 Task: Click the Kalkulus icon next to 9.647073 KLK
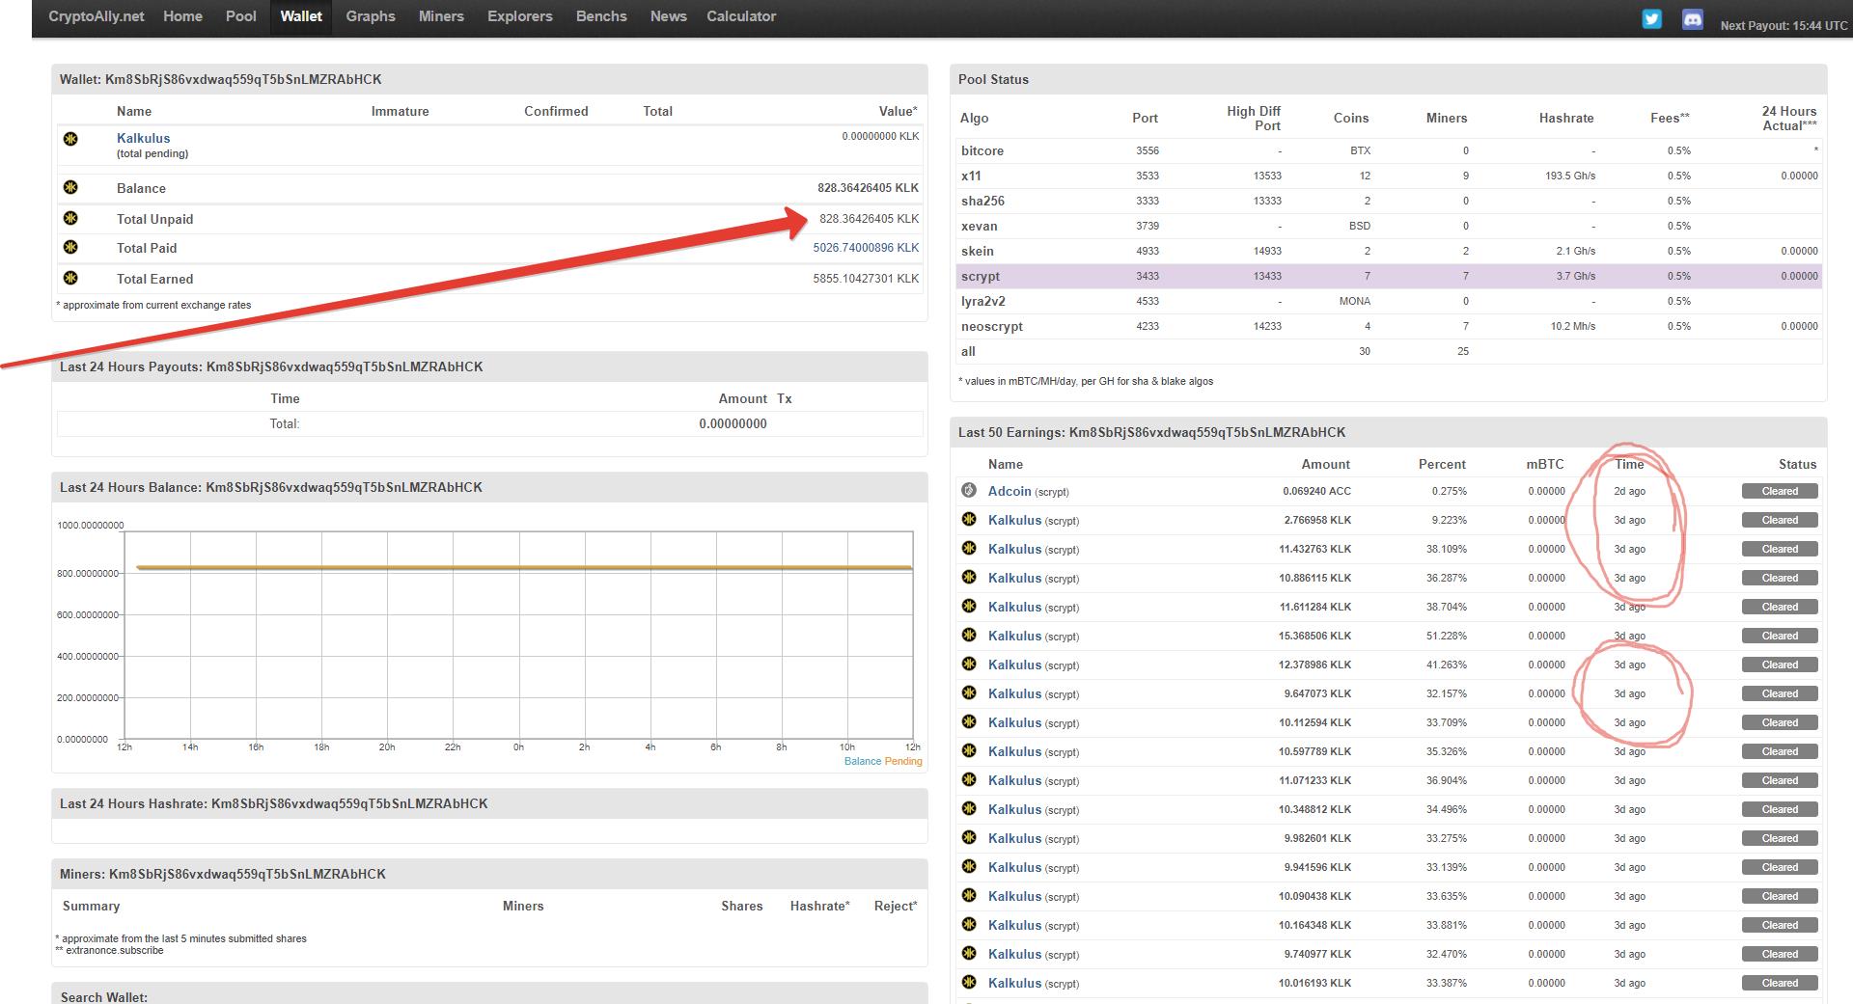[969, 692]
